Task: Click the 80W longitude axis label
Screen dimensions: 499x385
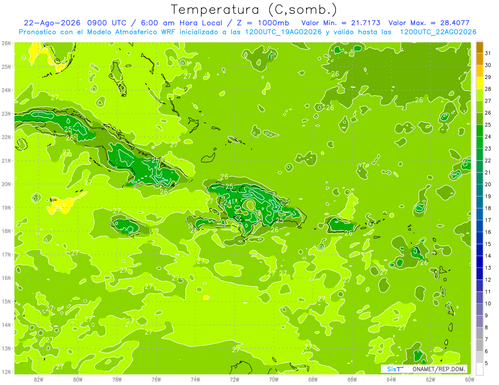Action: tap(78, 379)
